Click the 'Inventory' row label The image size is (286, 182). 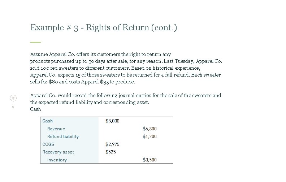click(57, 160)
